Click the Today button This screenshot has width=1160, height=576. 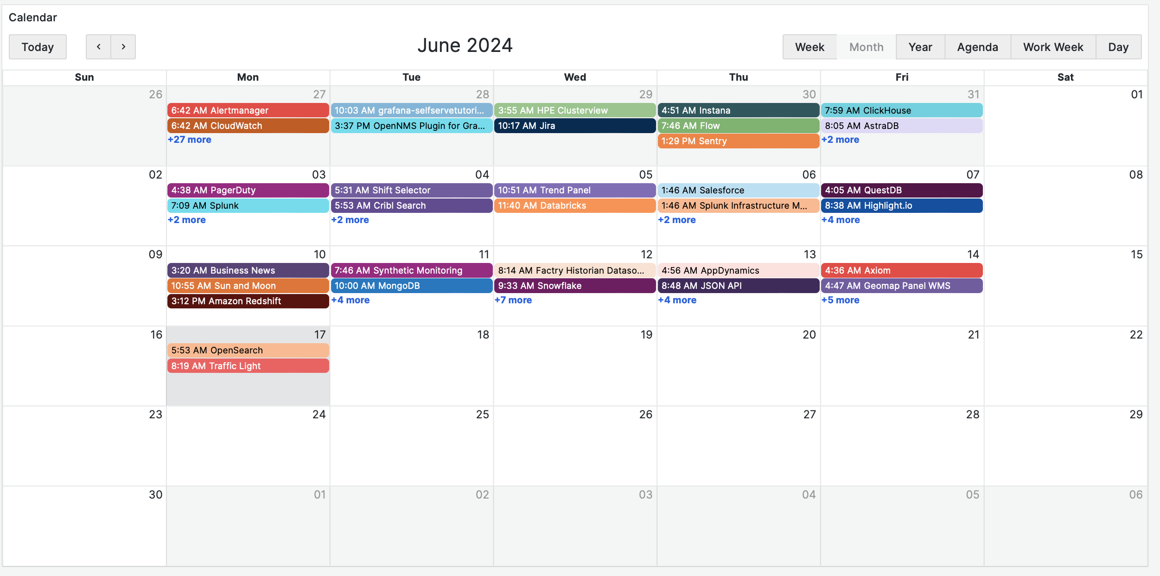[x=38, y=47]
